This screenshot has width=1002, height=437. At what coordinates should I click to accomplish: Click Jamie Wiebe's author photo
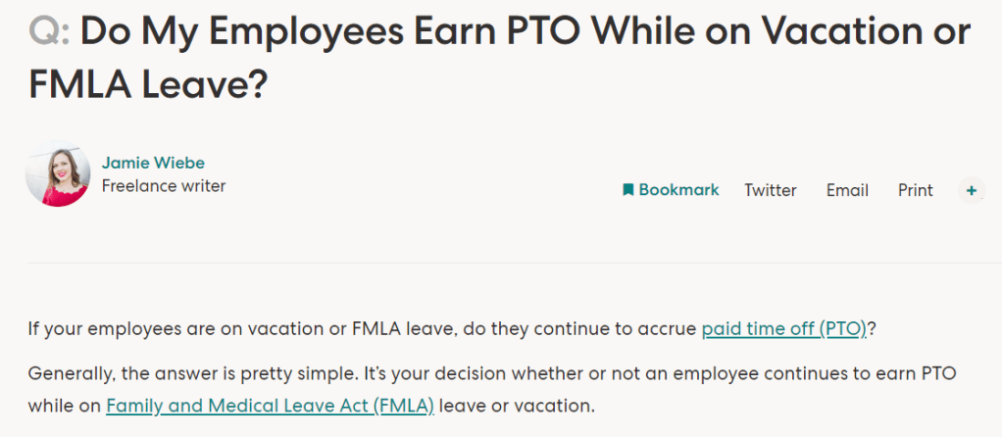tap(58, 174)
